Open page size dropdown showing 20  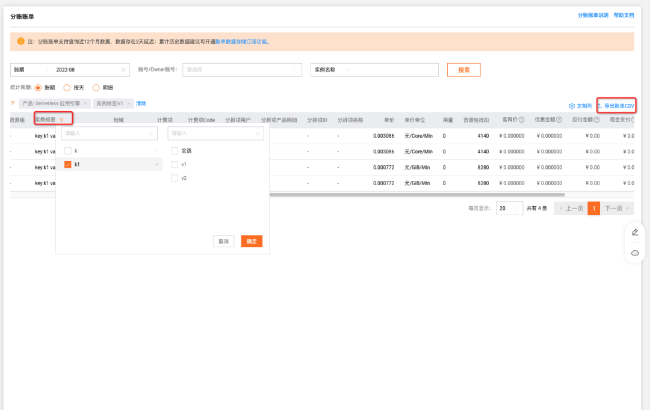509,209
